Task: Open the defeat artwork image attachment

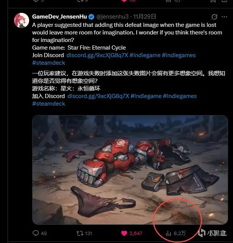Action: click(x=130, y=170)
